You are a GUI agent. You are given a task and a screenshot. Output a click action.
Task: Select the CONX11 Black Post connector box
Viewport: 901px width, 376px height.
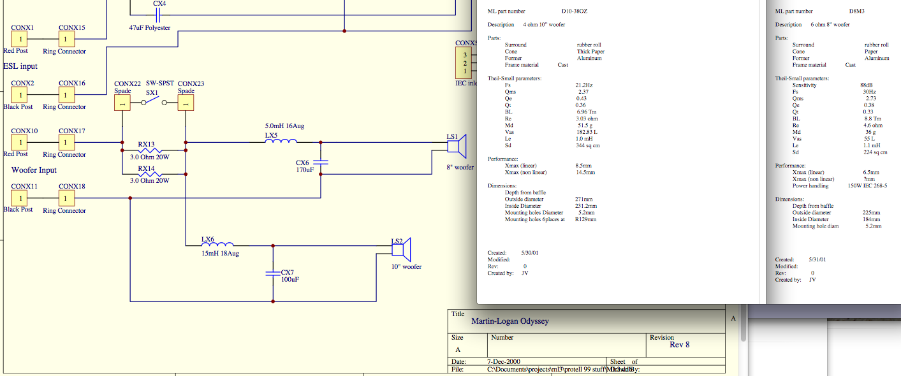pyautogui.click(x=20, y=198)
